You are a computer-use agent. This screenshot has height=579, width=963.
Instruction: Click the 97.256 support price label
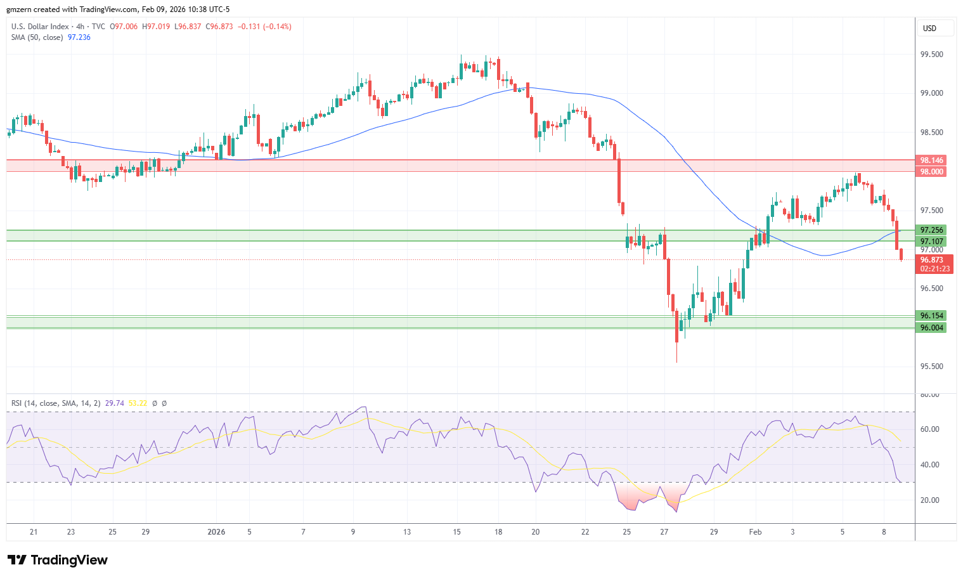[x=931, y=230]
